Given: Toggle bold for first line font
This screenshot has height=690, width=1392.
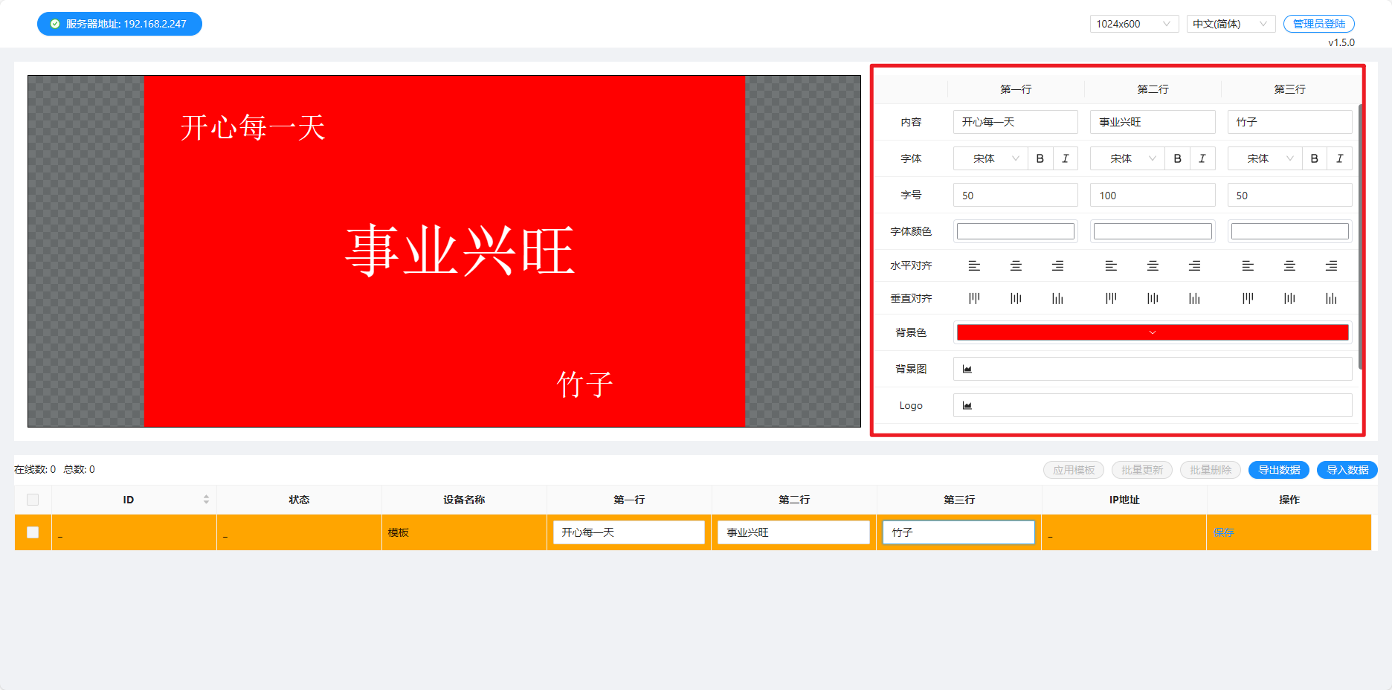Looking at the screenshot, I should click(1040, 158).
